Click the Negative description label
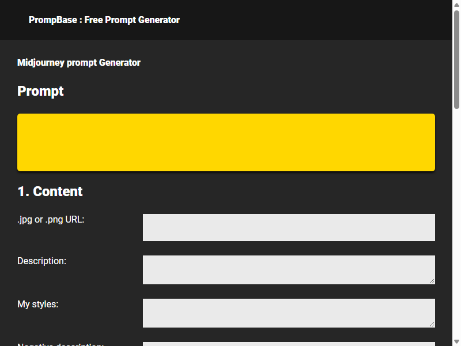The height and width of the screenshot is (346, 461). [61, 344]
